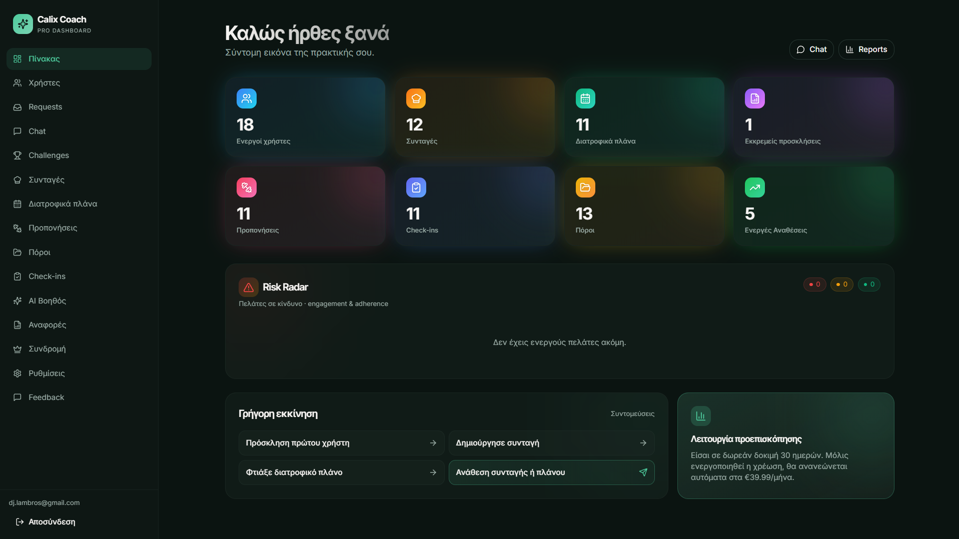Open Requests in the sidebar
The height and width of the screenshot is (539, 959).
click(x=79, y=107)
